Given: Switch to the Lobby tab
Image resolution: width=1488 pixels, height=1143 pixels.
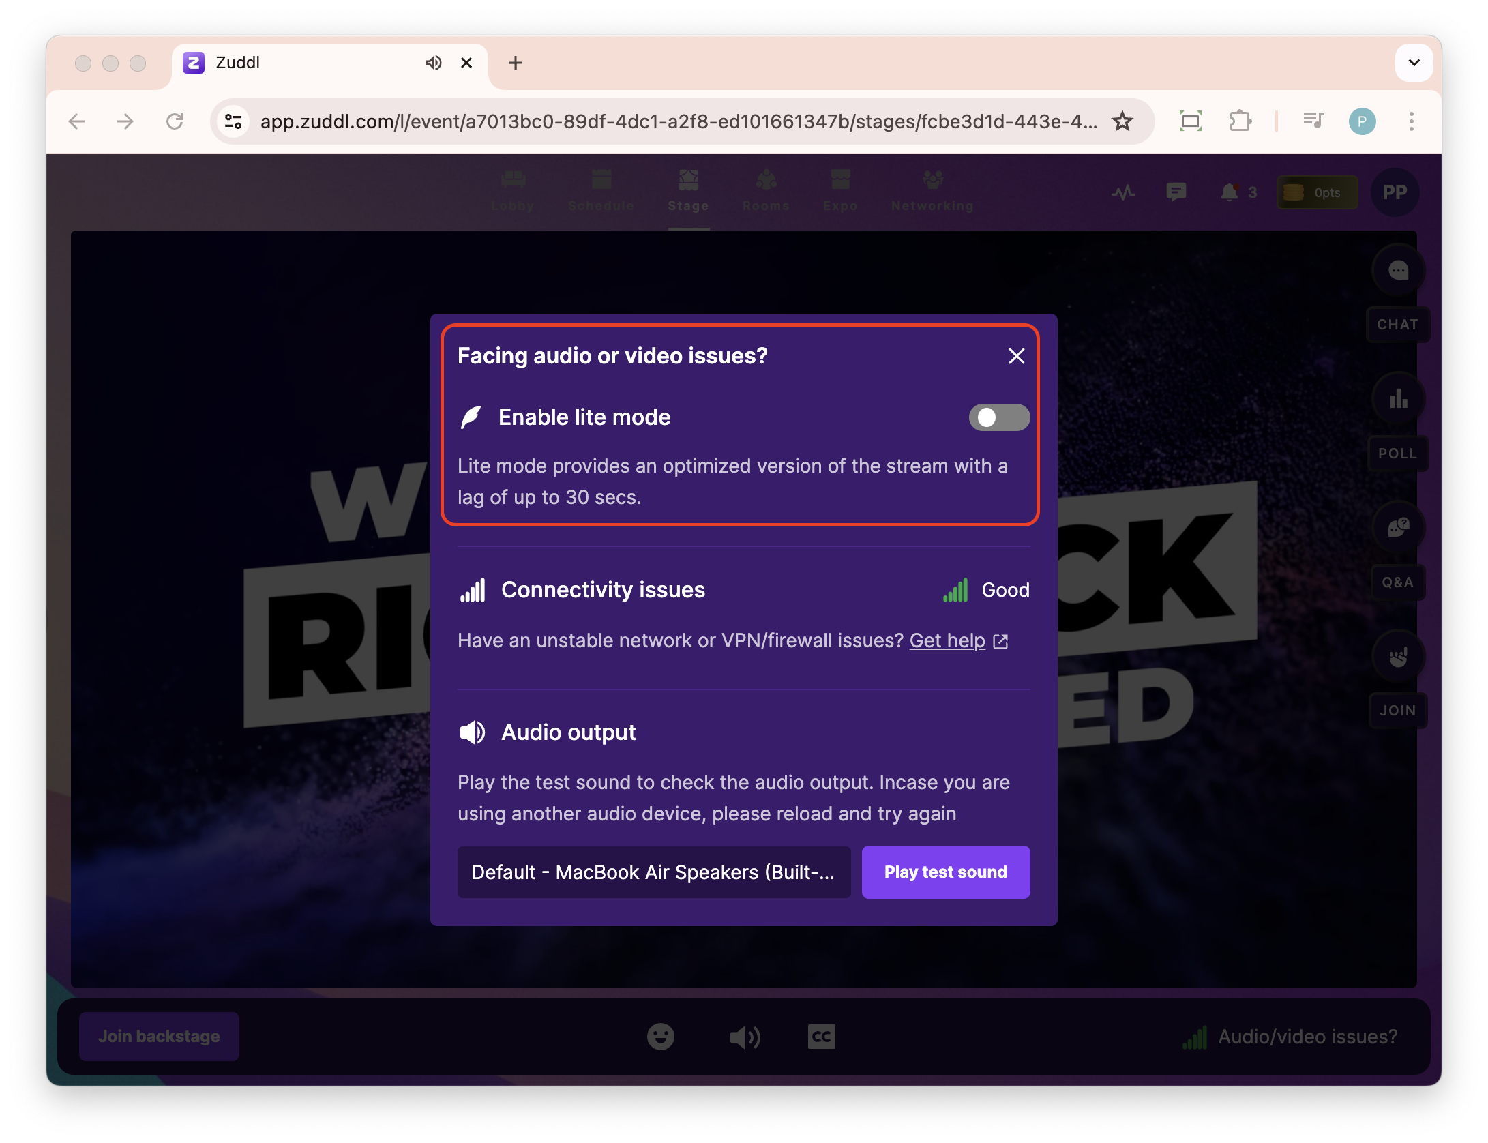Looking at the screenshot, I should coord(513,191).
